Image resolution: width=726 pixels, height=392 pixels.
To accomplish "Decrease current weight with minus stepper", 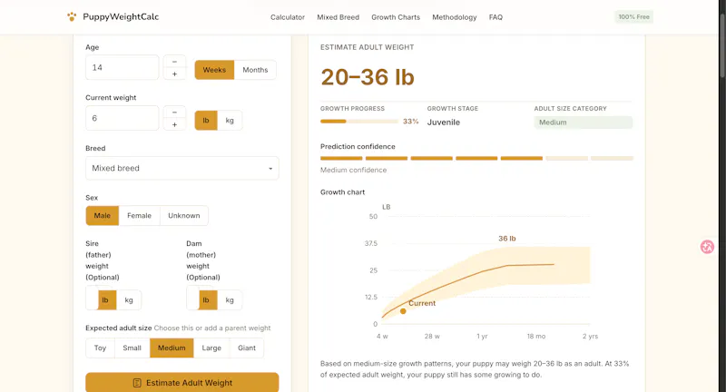I will click(174, 112).
